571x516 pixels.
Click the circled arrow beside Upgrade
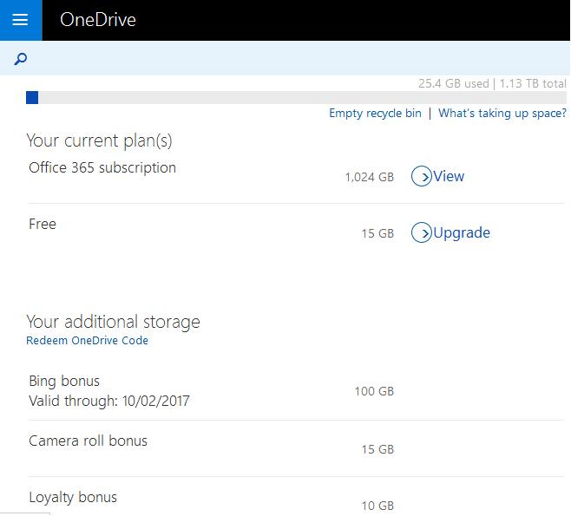(x=422, y=232)
